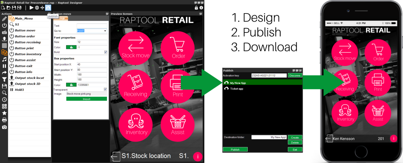Select Output stock ID in Actions list
403x163 pixels.
coord(30,84)
